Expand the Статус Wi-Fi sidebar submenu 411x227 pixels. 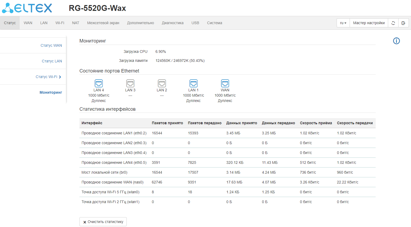point(48,77)
